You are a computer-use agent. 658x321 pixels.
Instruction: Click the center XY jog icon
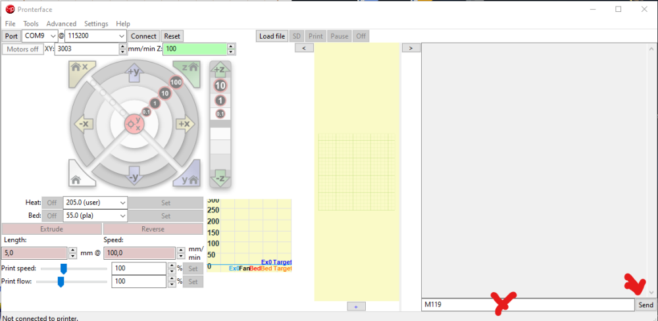(x=134, y=124)
